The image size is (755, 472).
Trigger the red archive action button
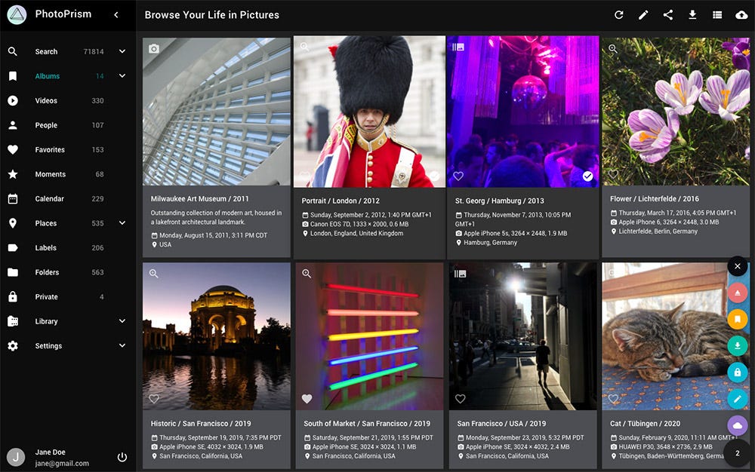coord(737,293)
